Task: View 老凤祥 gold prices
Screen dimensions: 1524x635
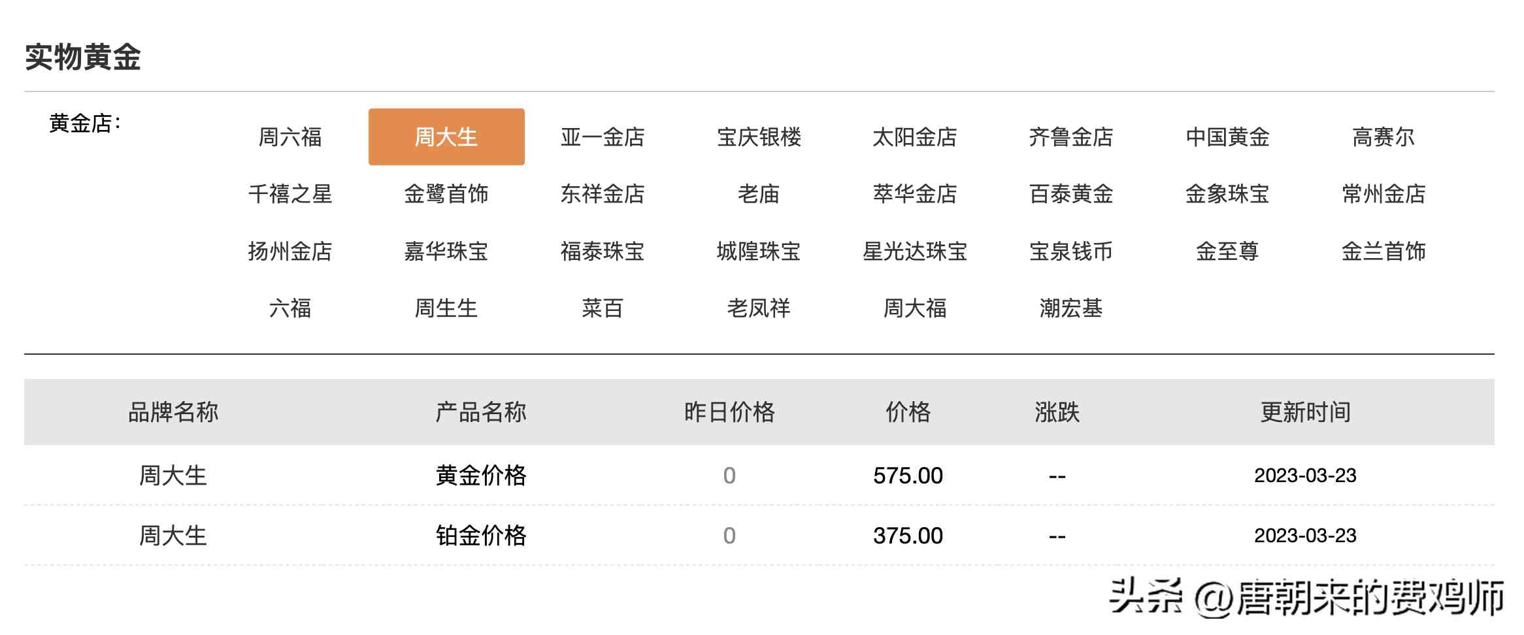Action: coord(759,308)
